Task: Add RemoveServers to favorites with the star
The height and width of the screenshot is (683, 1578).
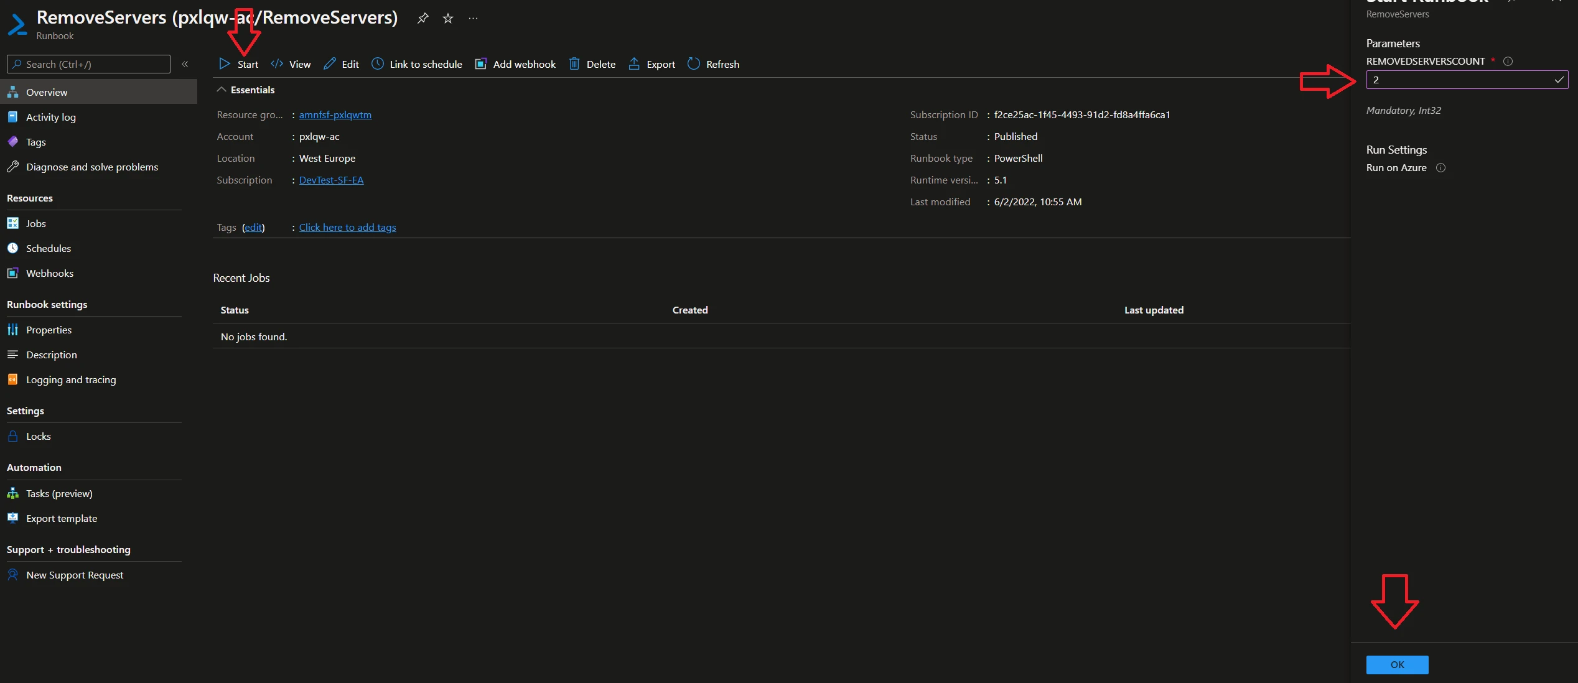Action: (x=448, y=18)
